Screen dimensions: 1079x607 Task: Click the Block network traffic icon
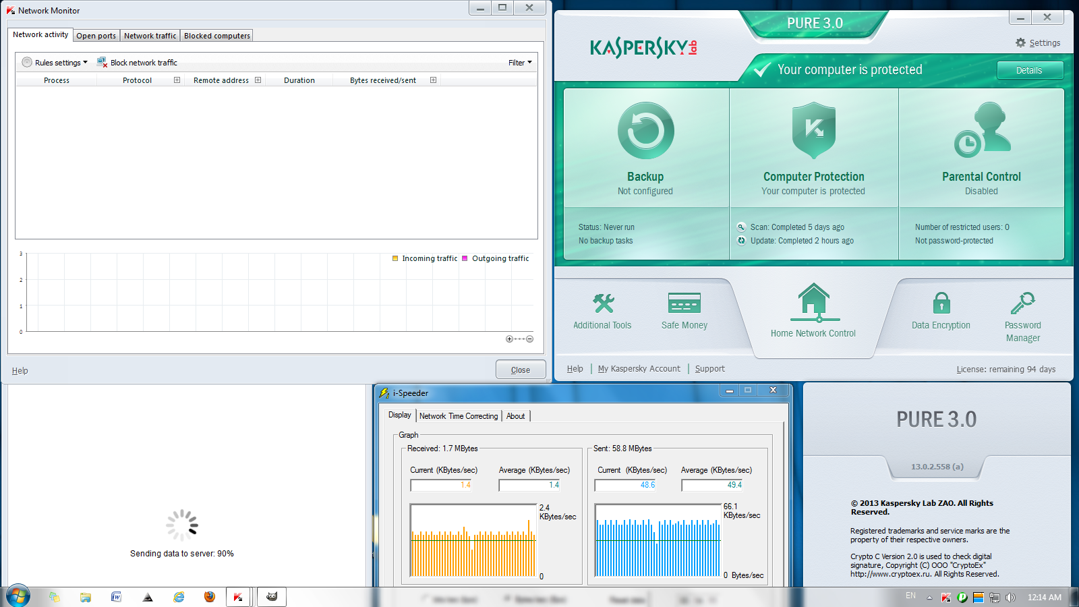click(102, 62)
